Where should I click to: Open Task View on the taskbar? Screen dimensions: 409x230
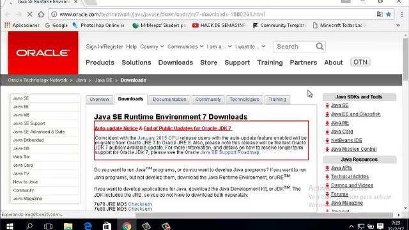click(49, 226)
